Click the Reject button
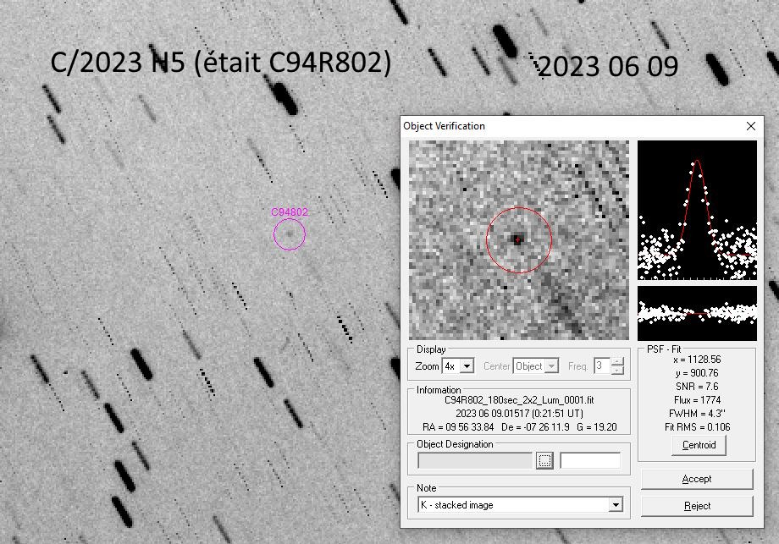 [697, 506]
